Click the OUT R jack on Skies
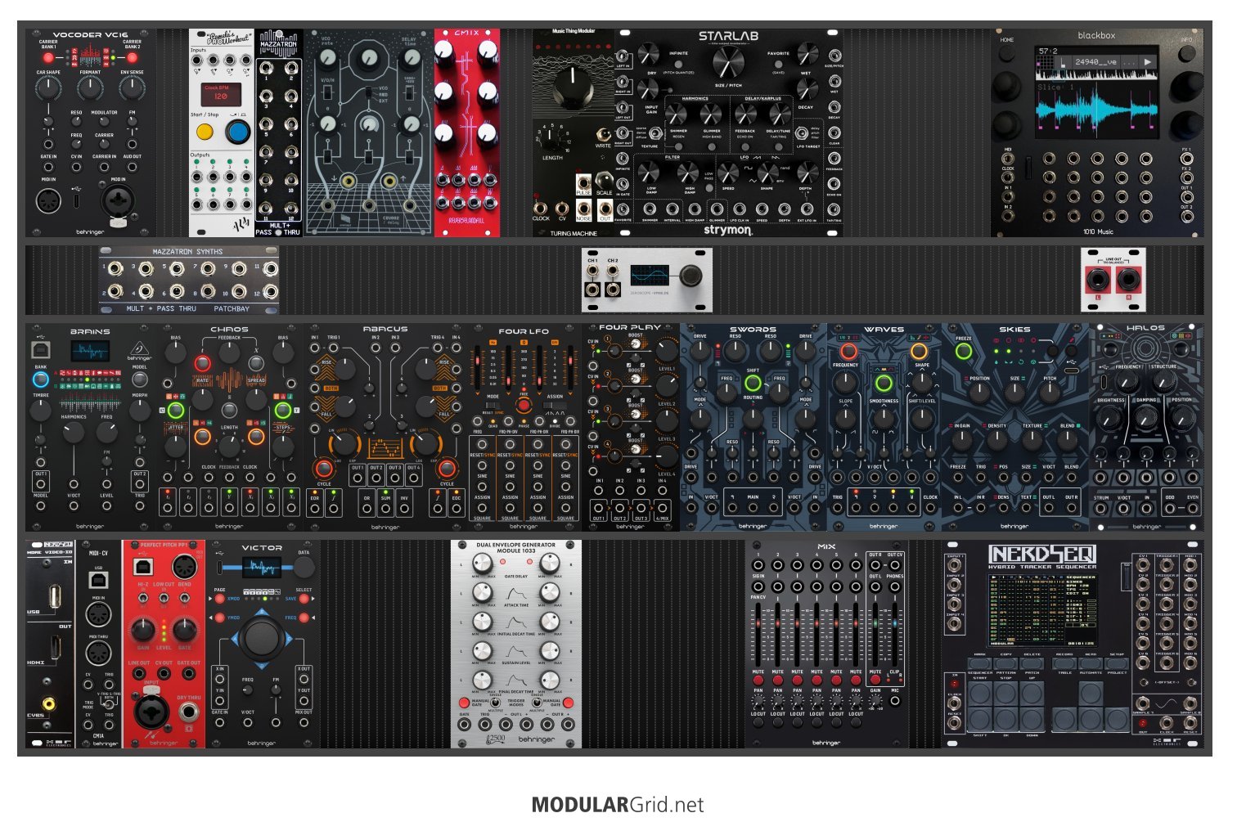The width and height of the screenshot is (1237, 822). 1071,508
